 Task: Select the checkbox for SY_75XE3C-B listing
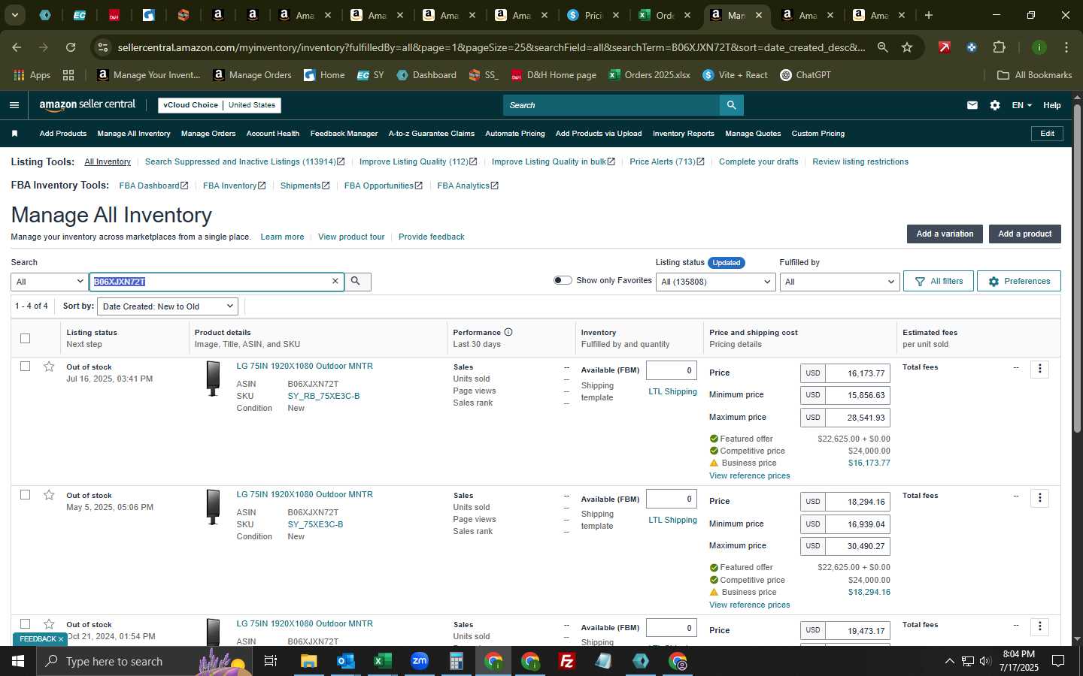25,495
